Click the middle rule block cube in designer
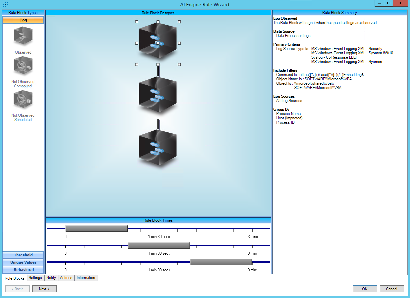The image size is (410, 298). [x=157, y=95]
